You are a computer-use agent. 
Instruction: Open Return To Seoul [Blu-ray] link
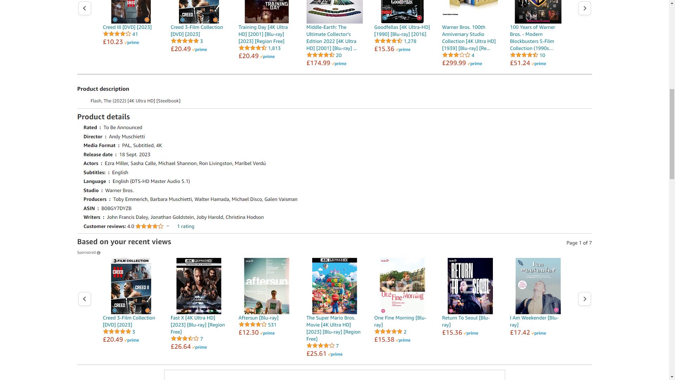pyautogui.click(x=466, y=321)
